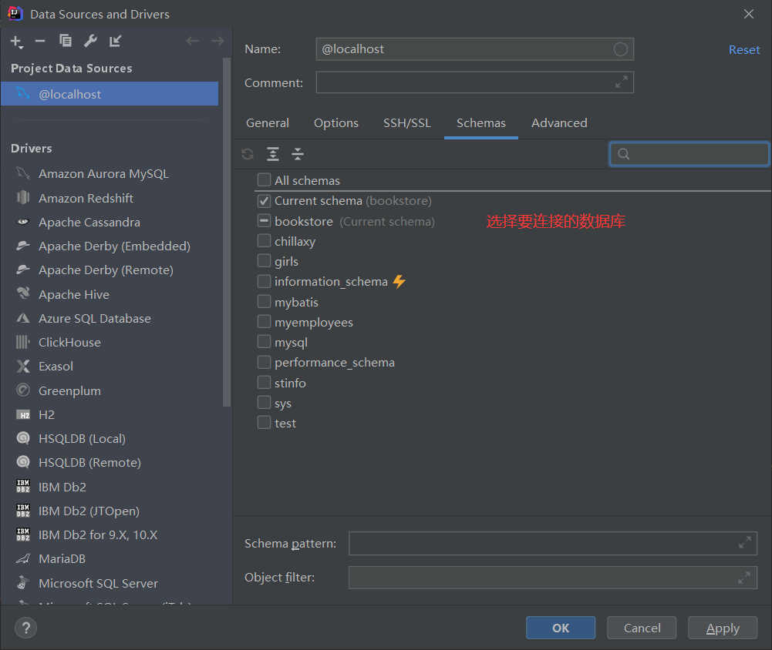772x650 pixels.
Task: Check the chillaxy schema checkbox
Action: [x=264, y=241]
